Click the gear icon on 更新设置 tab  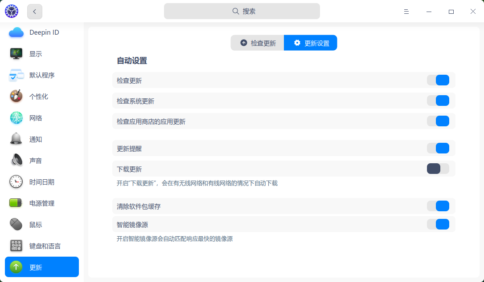click(297, 43)
